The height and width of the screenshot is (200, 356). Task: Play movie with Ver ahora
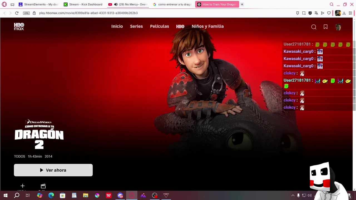tap(53, 170)
